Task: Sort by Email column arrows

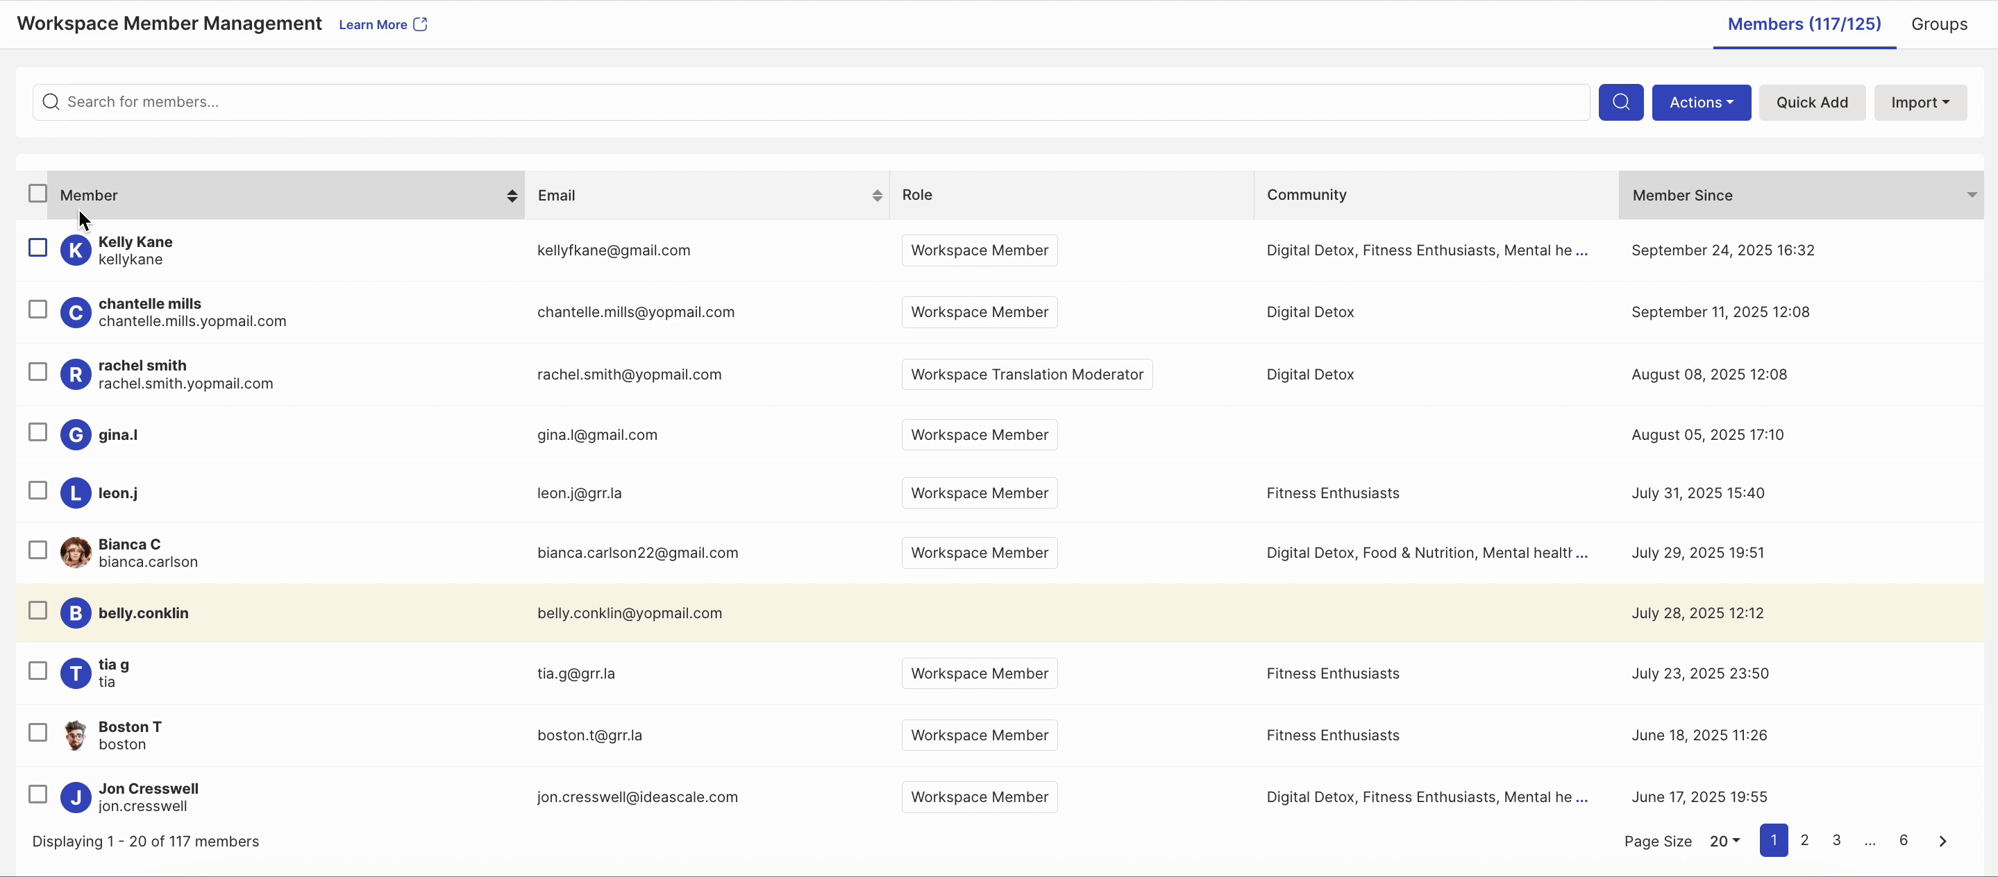Action: pyautogui.click(x=876, y=196)
